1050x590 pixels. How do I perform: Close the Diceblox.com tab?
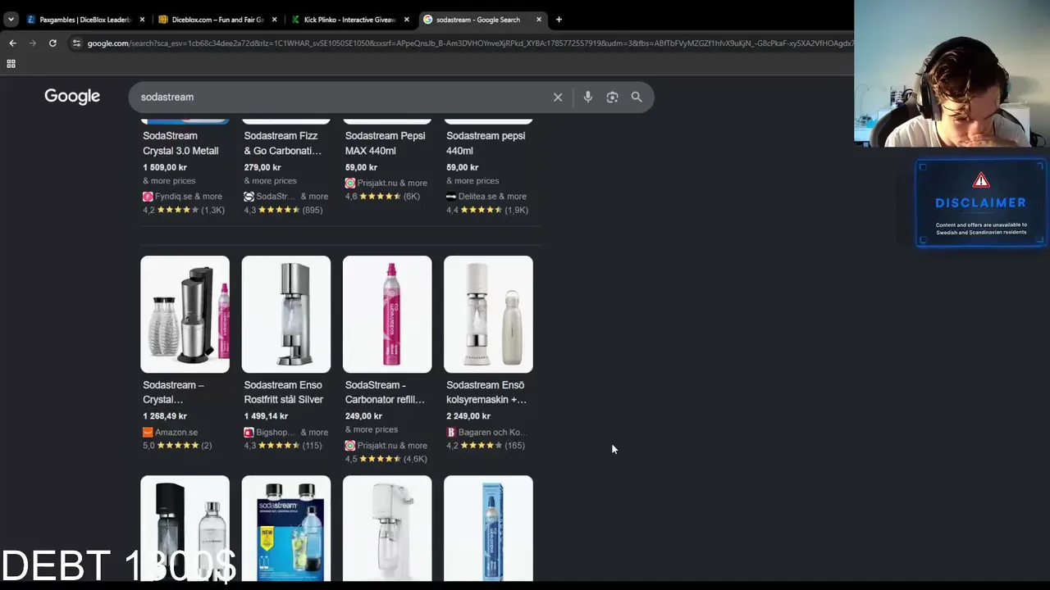coord(274,20)
